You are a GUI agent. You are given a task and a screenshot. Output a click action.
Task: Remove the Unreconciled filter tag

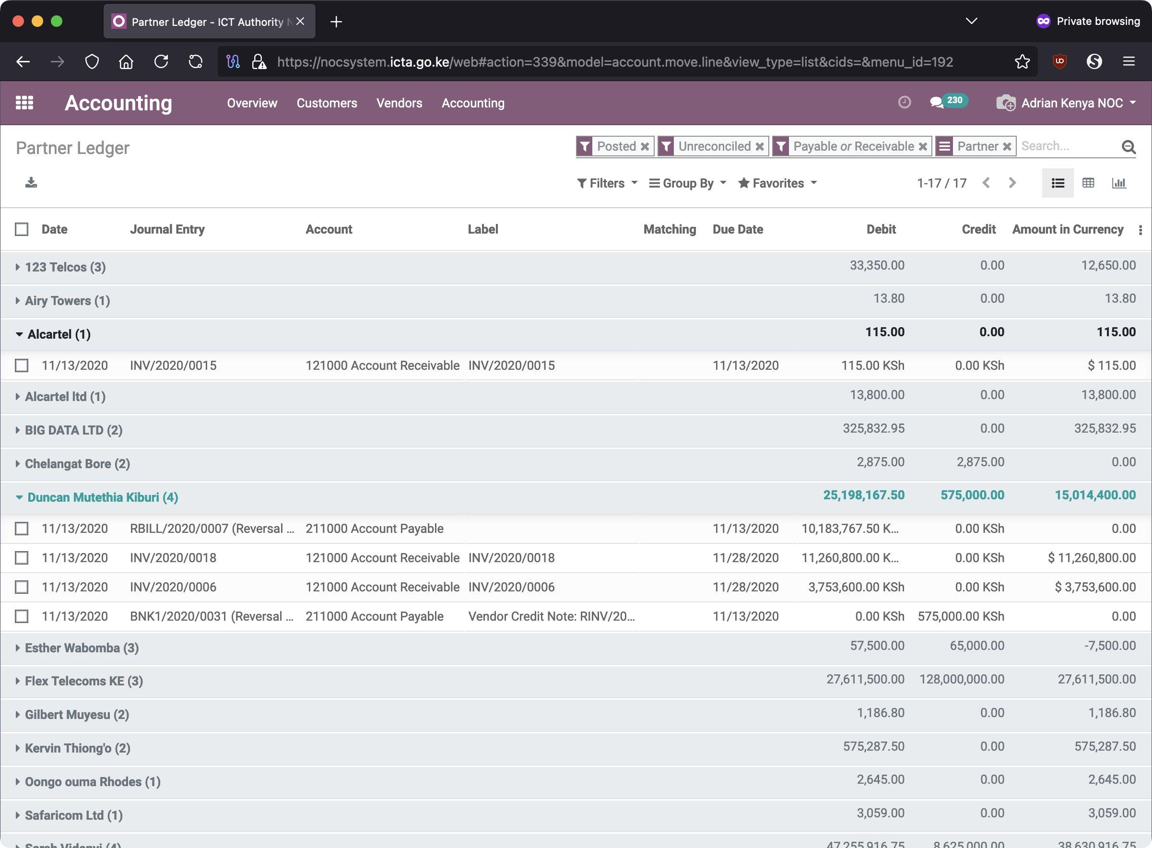(x=760, y=147)
